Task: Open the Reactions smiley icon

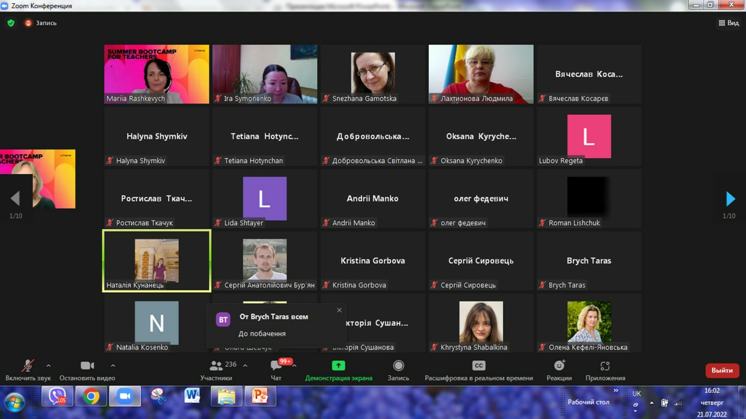Action: coord(559,366)
